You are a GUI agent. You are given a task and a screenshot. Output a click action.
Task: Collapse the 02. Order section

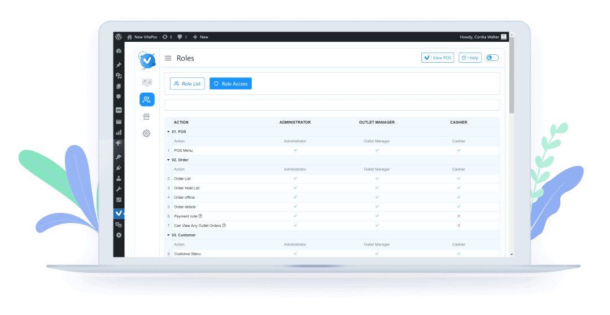click(168, 160)
